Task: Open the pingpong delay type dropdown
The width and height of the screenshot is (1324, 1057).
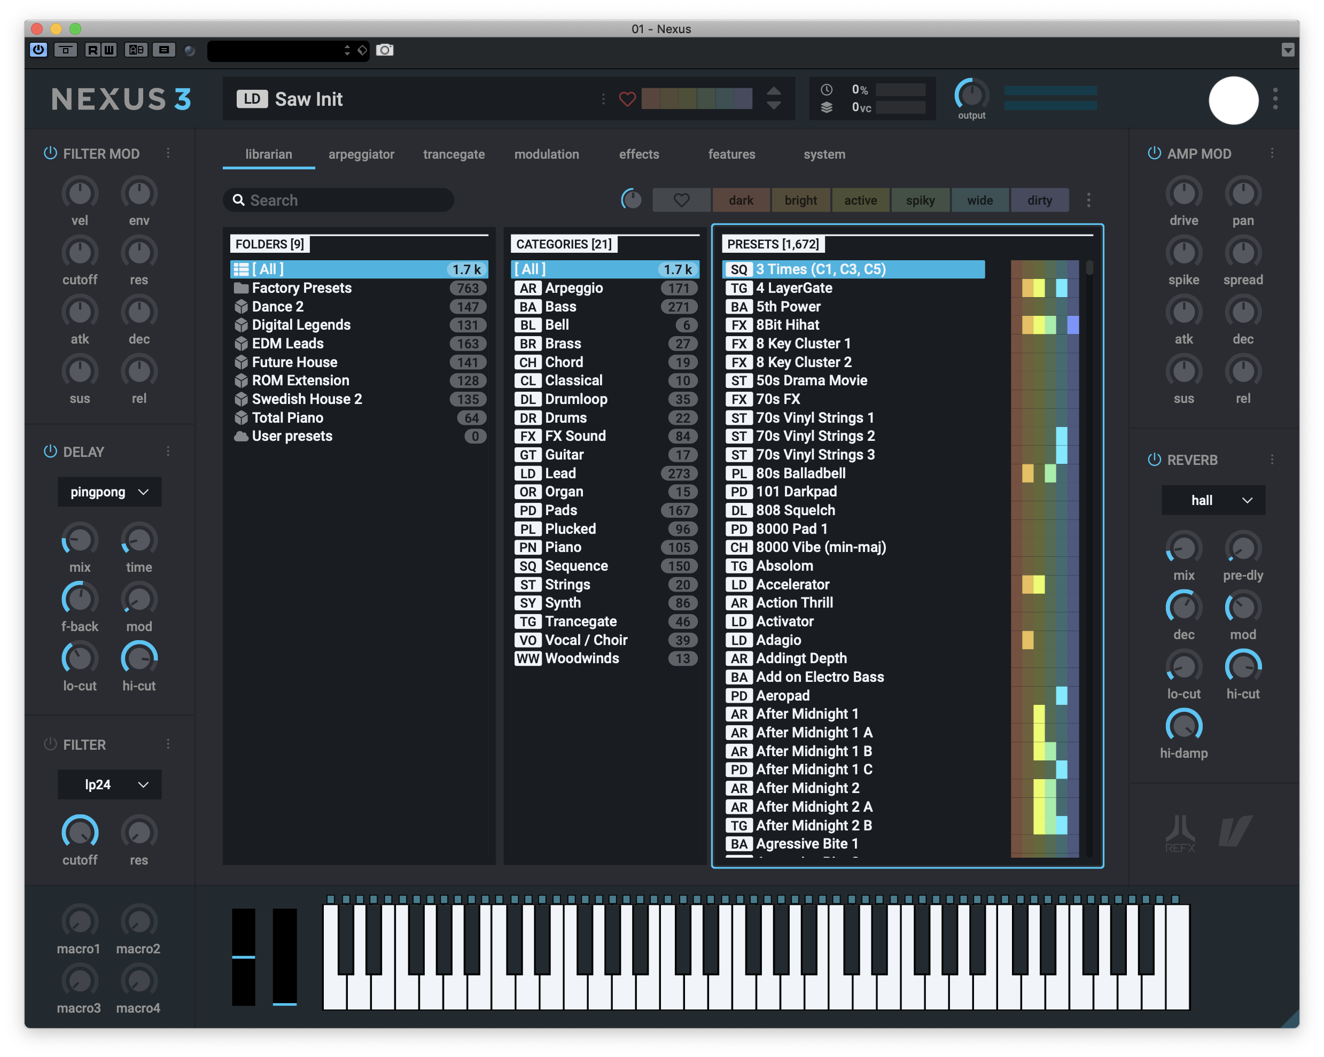Action: (x=110, y=492)
